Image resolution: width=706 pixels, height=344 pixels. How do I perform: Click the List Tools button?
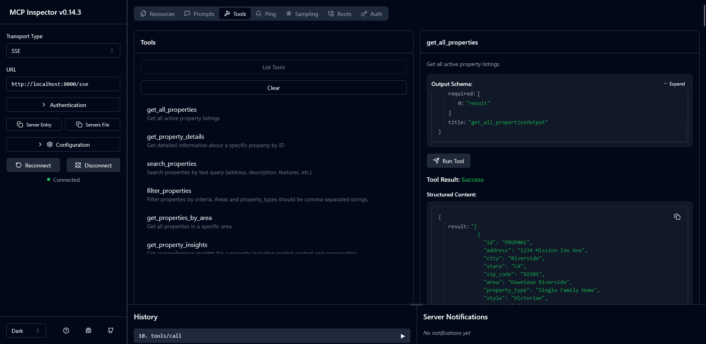click(274, 67)
